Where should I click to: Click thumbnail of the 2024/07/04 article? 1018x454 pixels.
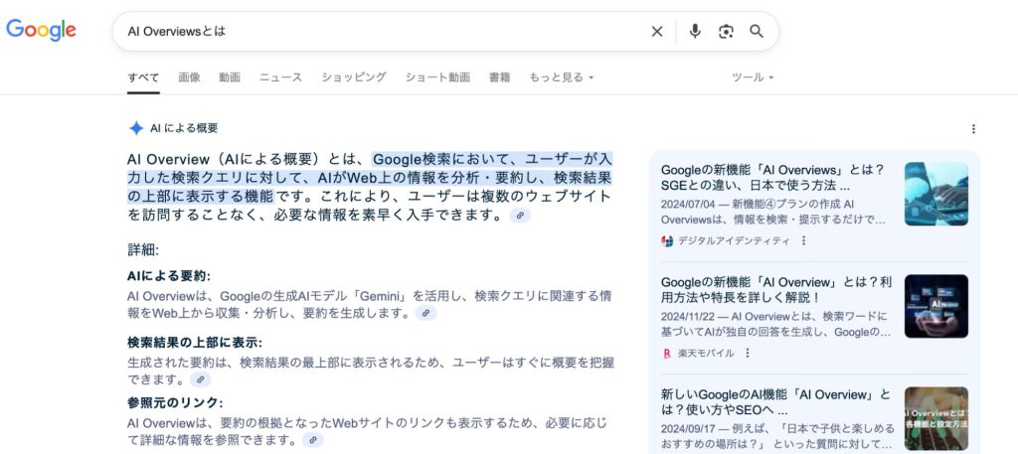click(936, 194)
